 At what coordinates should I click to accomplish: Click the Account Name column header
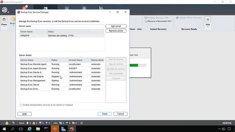click(79, 60)
